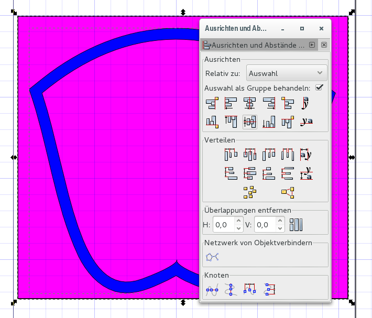Click the left-middle selection scale handle
The height and width of the screenshot is (318, 372).
pos(14,157)
